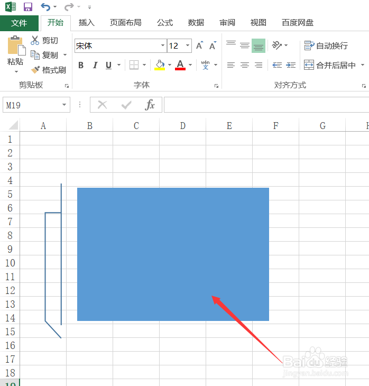Toggle the highlighted bottom align button
This screenshot has width=369, height=386.
pyautogui.click(x=259, y=45)
